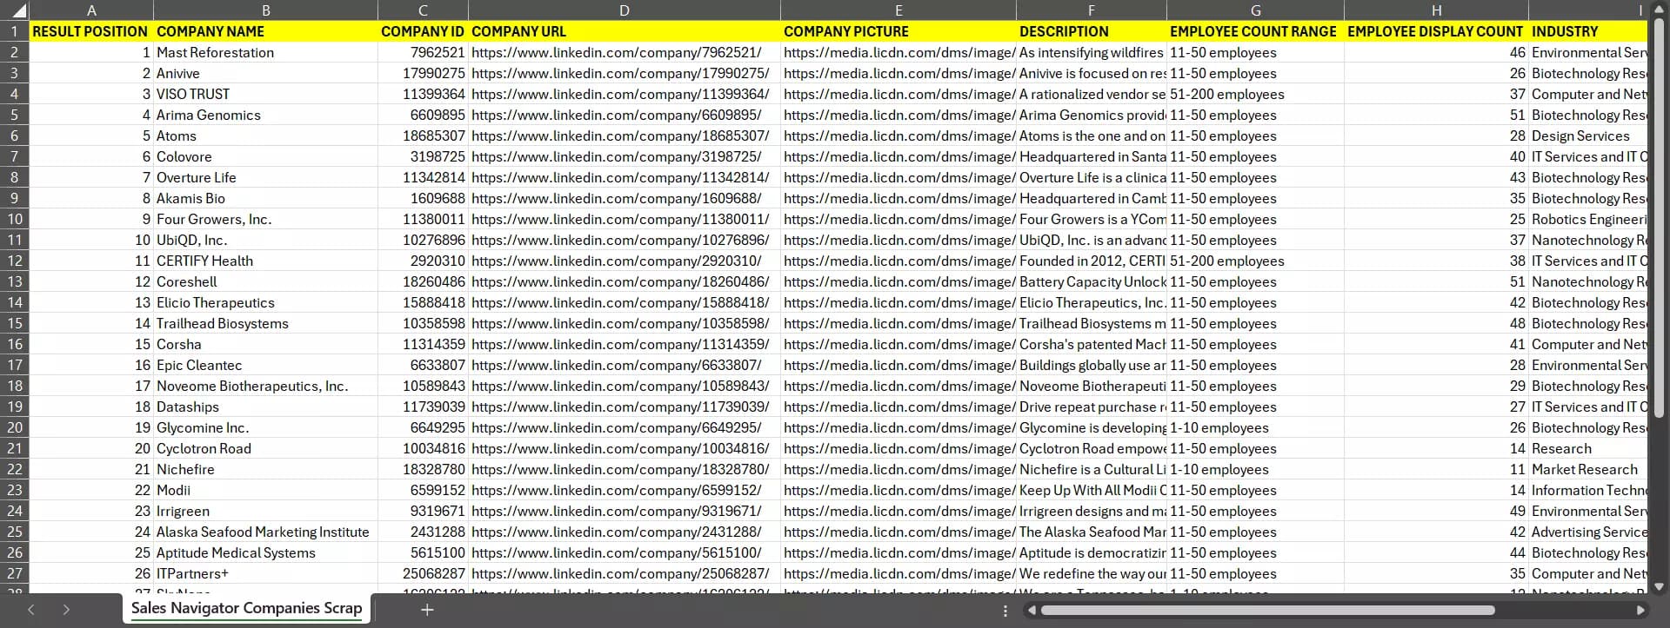Select column A header
Screen dimensions: 1670x628
coord(91,10)
